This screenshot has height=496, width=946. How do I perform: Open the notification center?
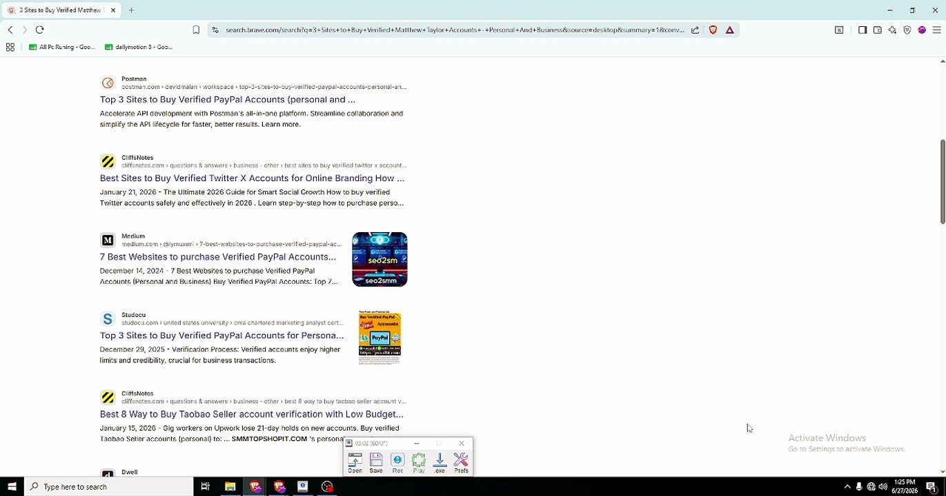(x=931, y=486)
